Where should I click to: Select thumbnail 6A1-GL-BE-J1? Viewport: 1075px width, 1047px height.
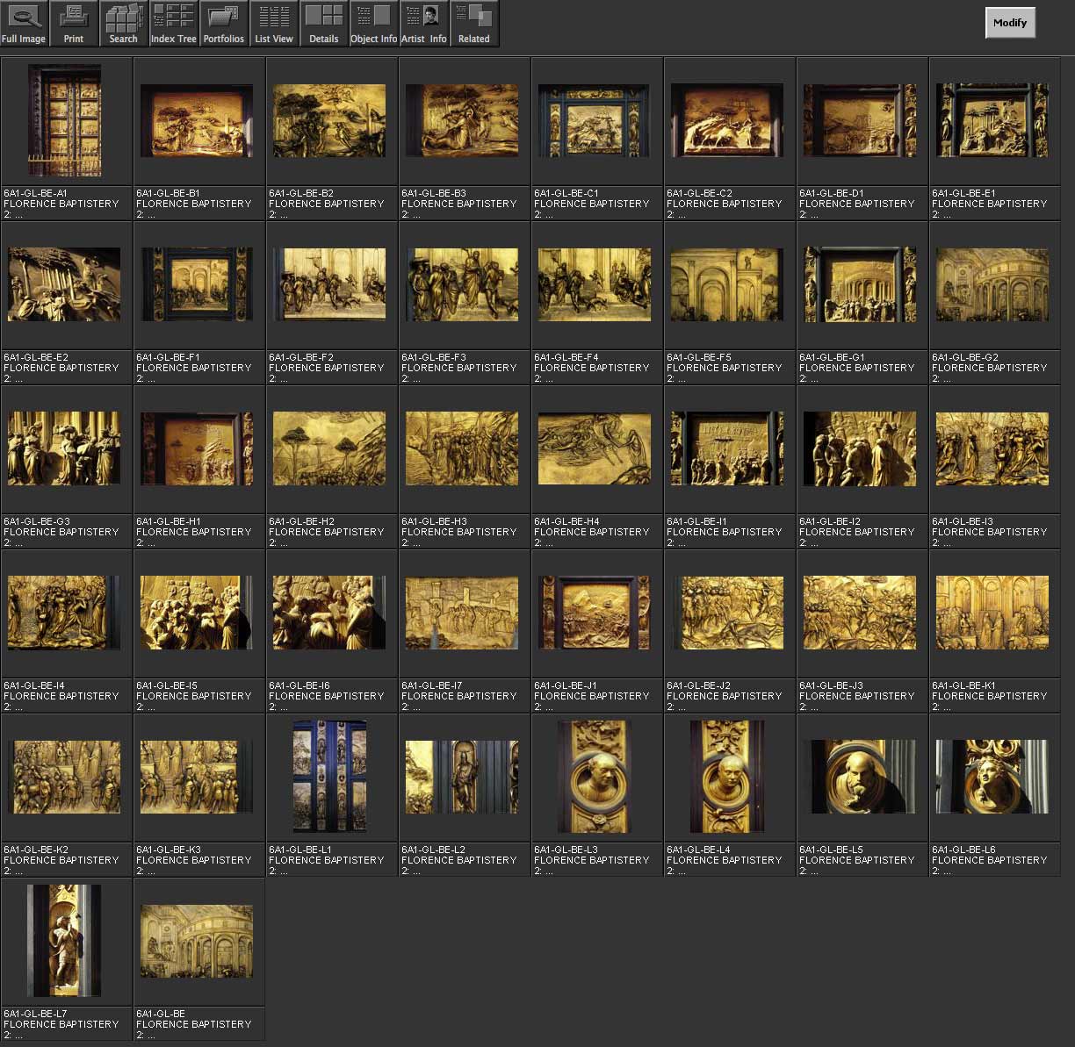(x=595, y=613)
